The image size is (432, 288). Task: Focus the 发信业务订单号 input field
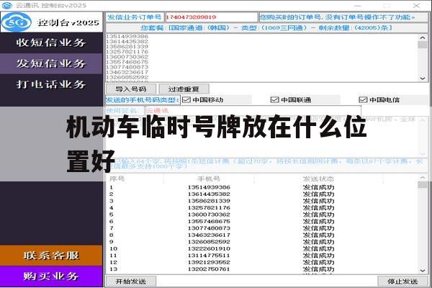(x=211, y=17)
